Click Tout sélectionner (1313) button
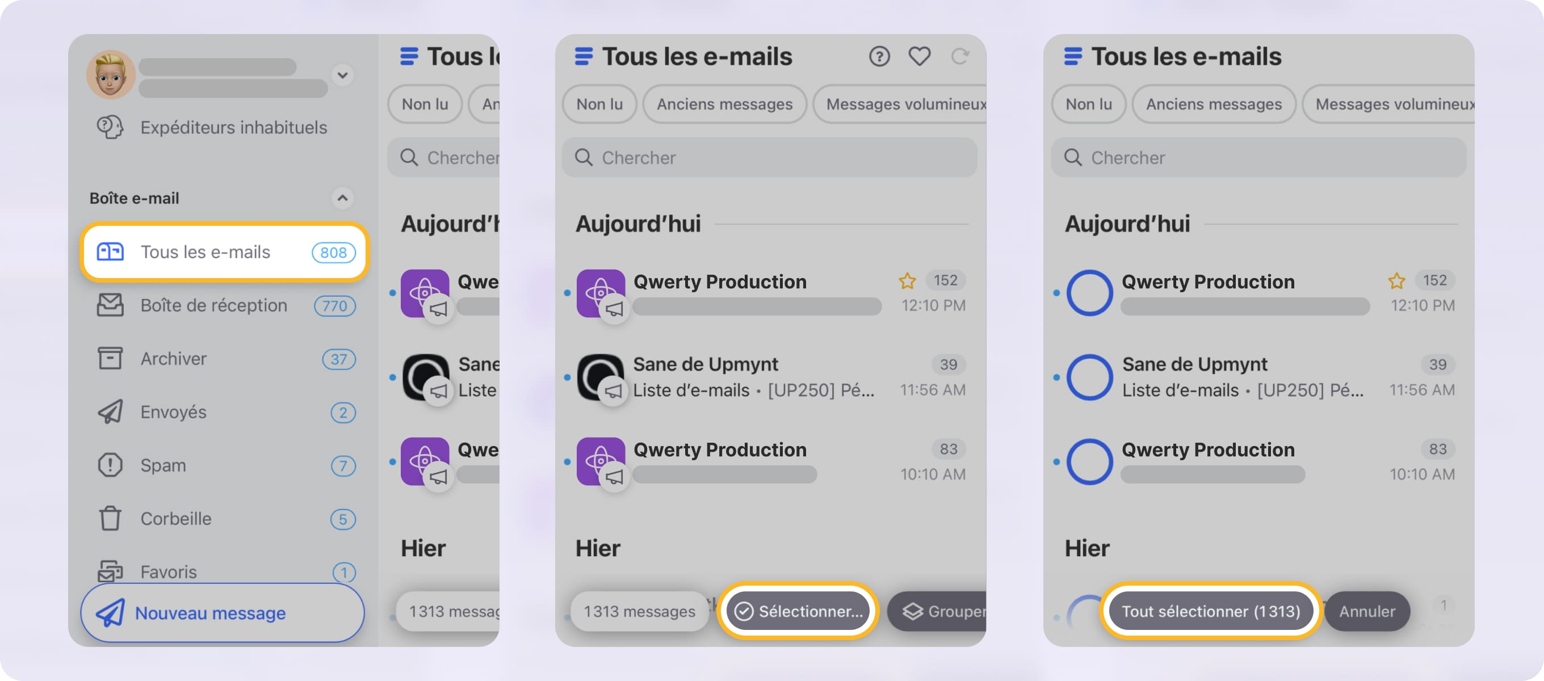Screen dimensions: 1544x681 click(x=1211, y=611)
